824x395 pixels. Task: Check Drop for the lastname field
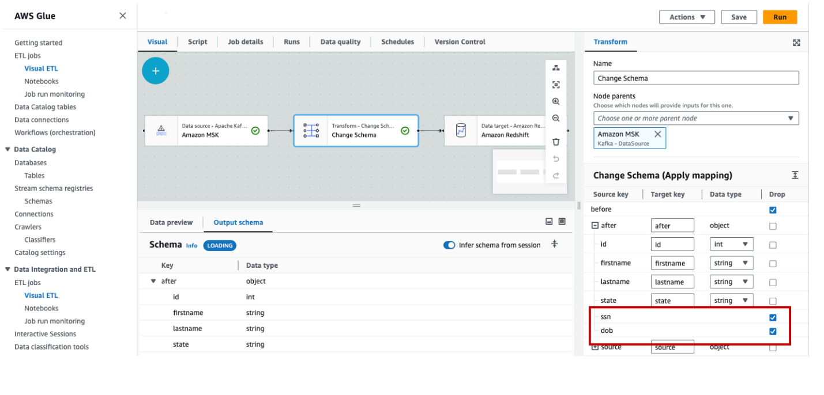pyautogui.click(x=773, y=283)
